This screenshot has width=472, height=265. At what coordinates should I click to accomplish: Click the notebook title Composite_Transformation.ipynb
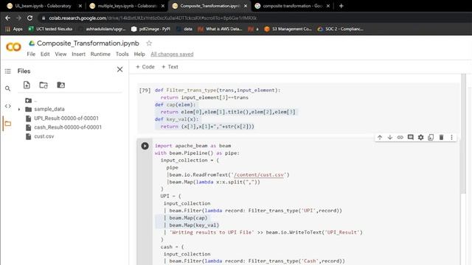point(88,43)
